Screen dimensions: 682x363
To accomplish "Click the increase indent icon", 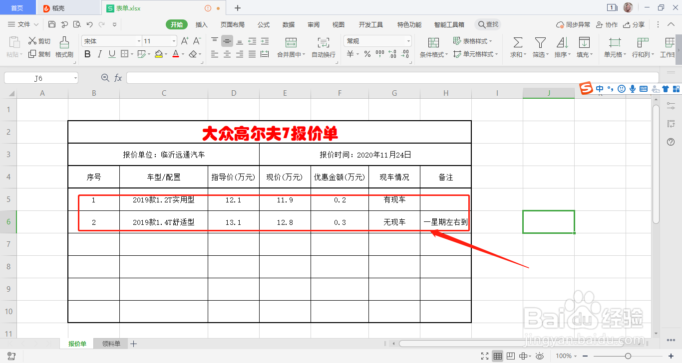I will click(x=265, y=41).
